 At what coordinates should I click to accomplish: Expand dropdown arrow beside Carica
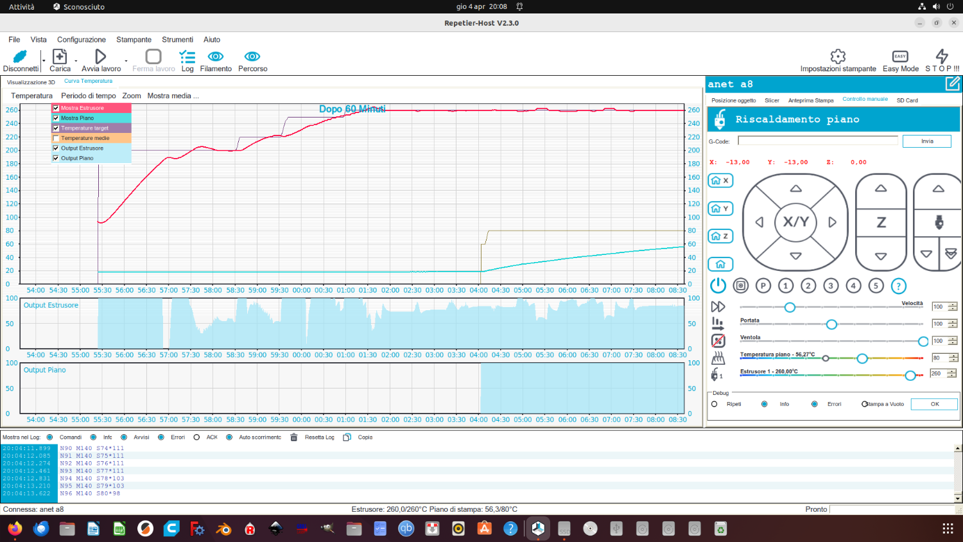(x=76, y=61)
